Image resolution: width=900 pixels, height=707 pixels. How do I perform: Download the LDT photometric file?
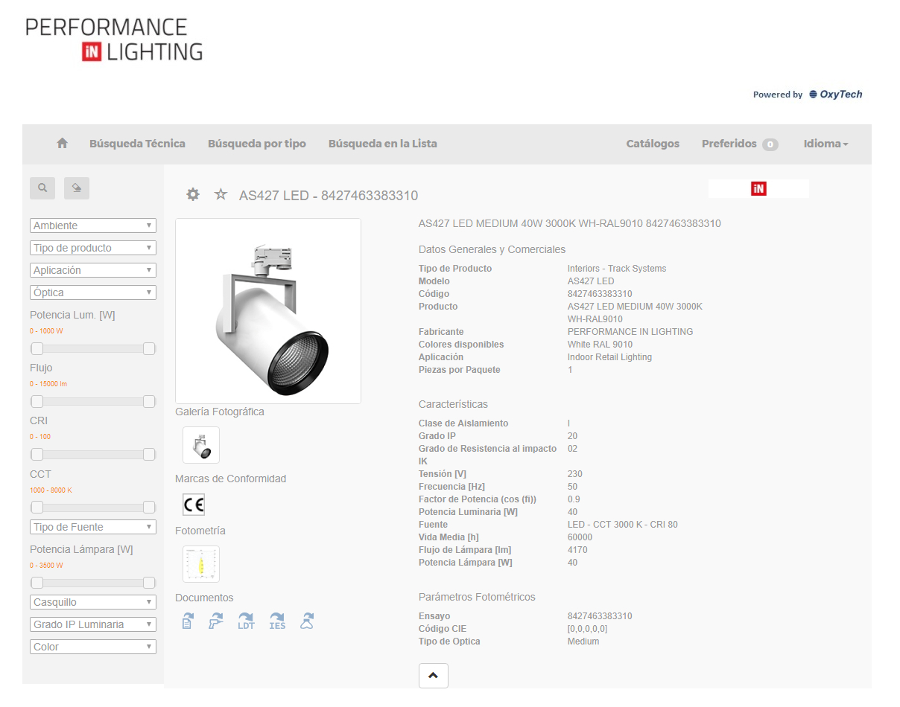[x=246, y=621]
